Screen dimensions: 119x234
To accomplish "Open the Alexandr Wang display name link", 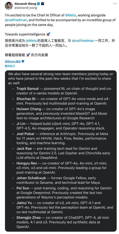I will [25, 4].
